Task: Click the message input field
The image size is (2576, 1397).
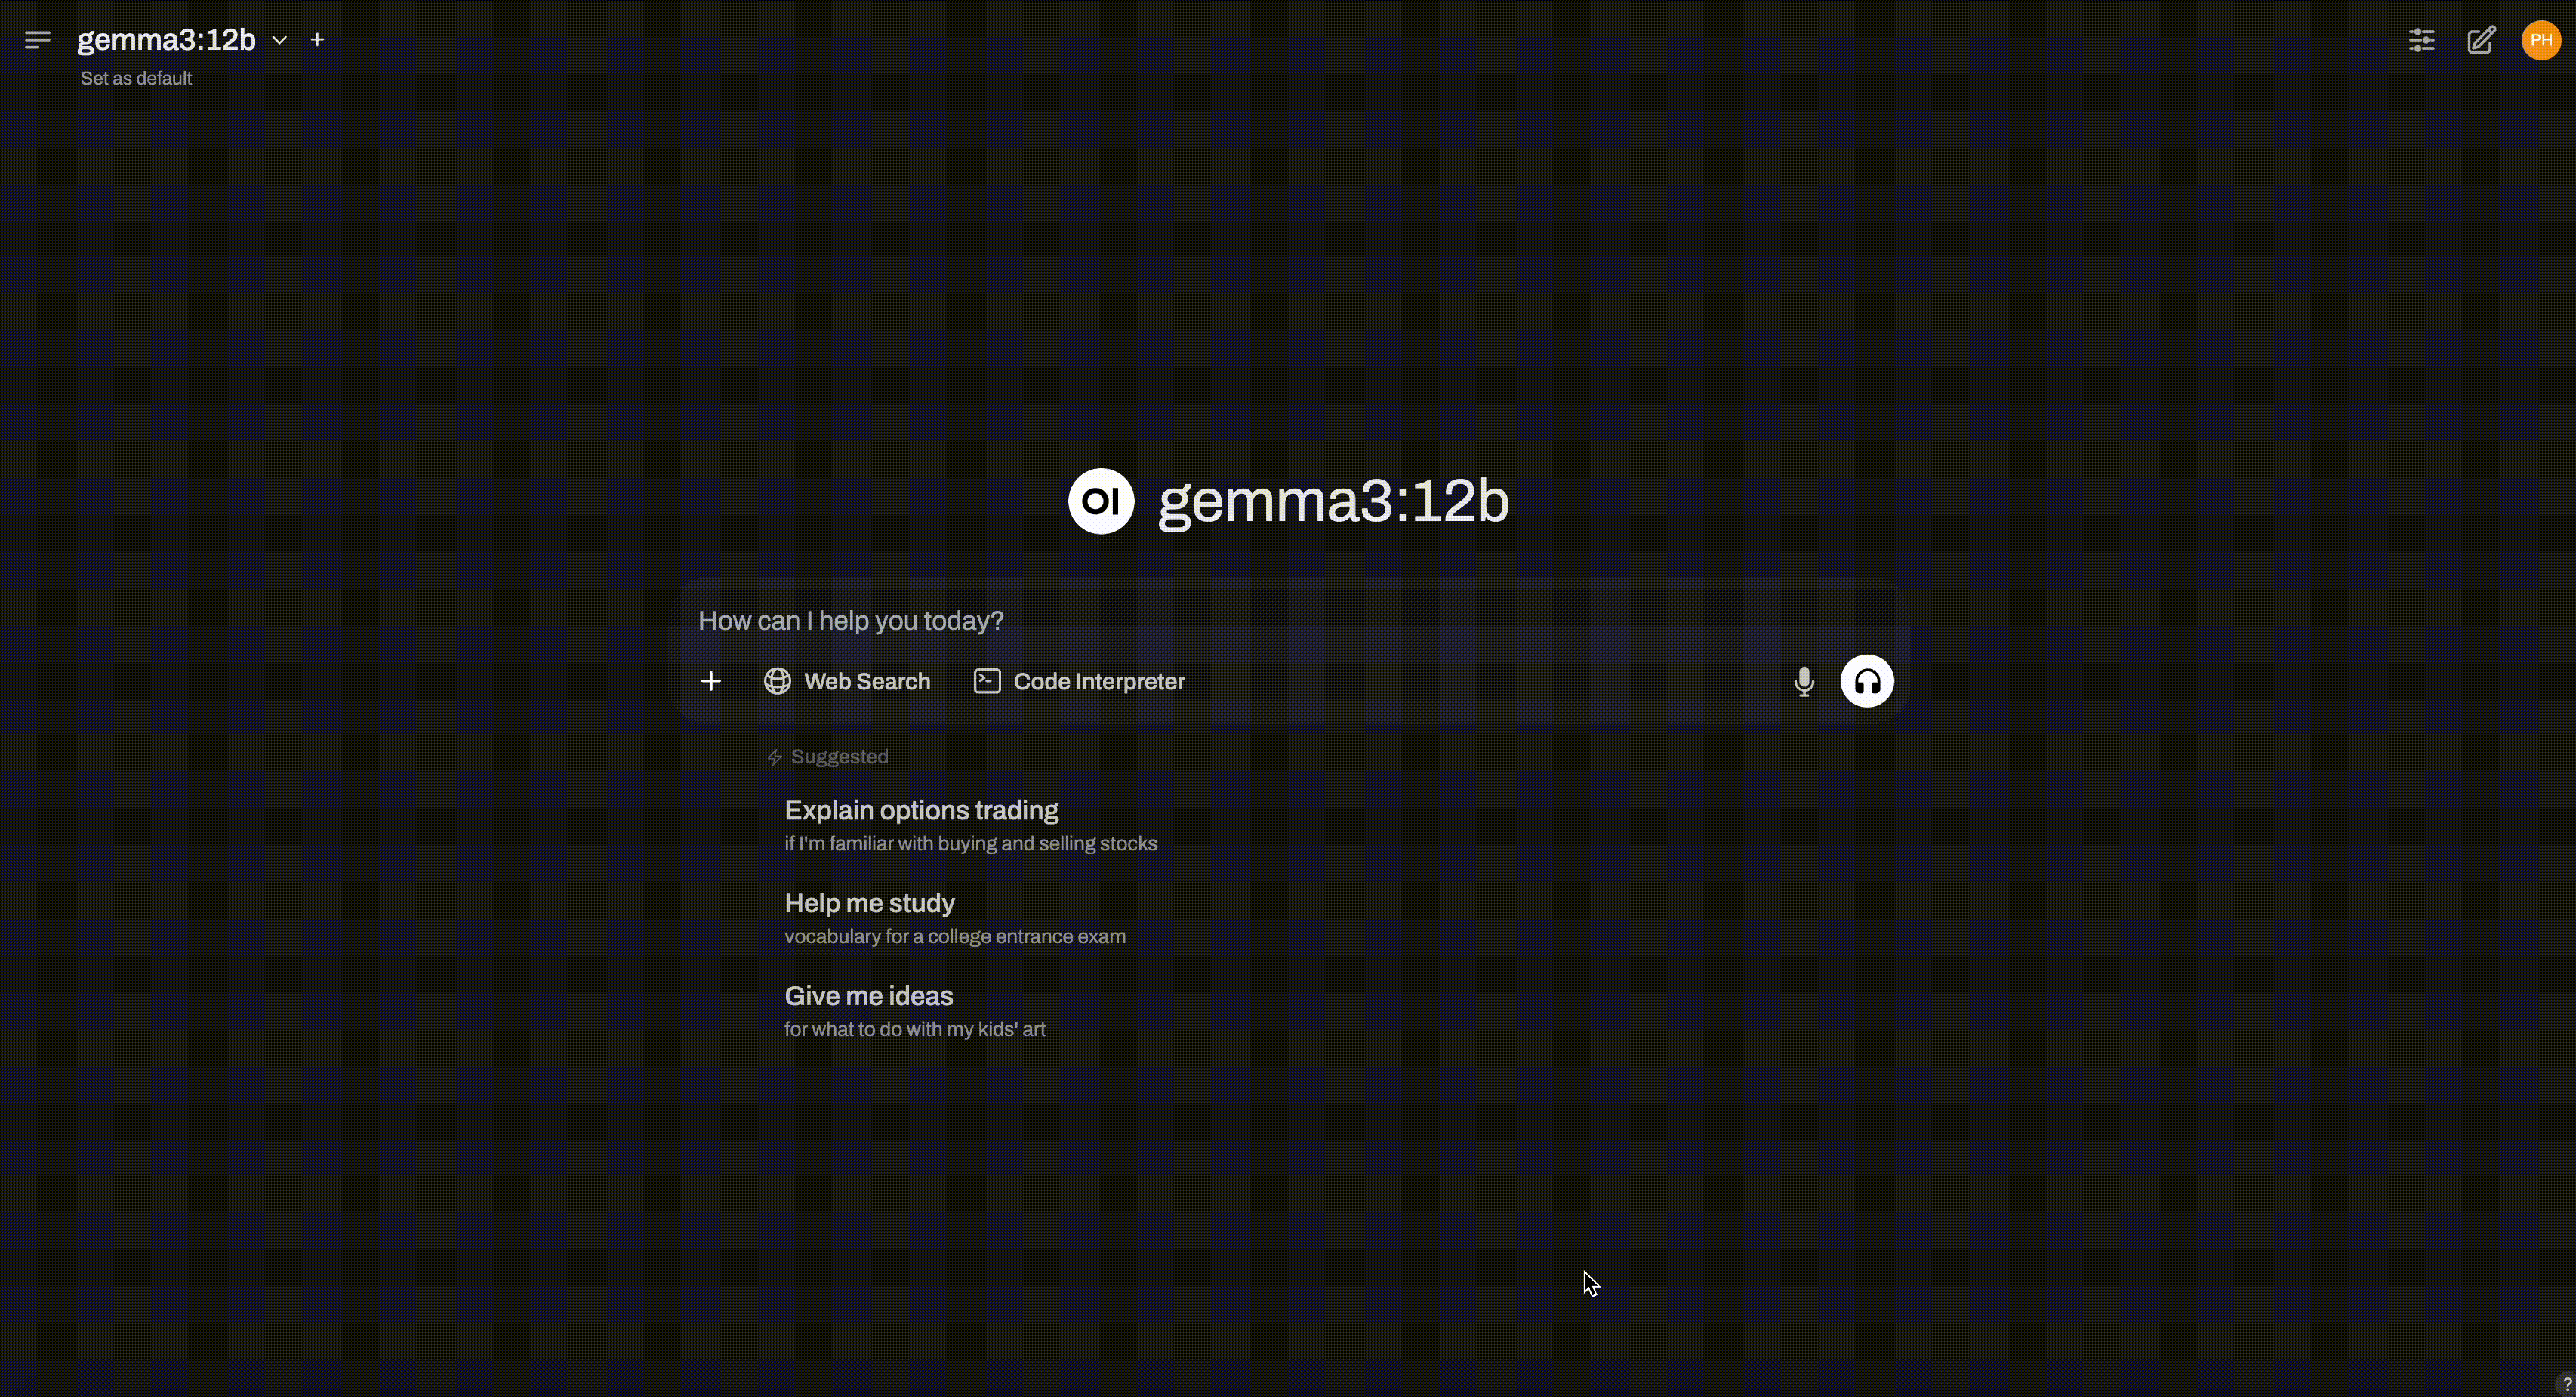Action: 1288,621
